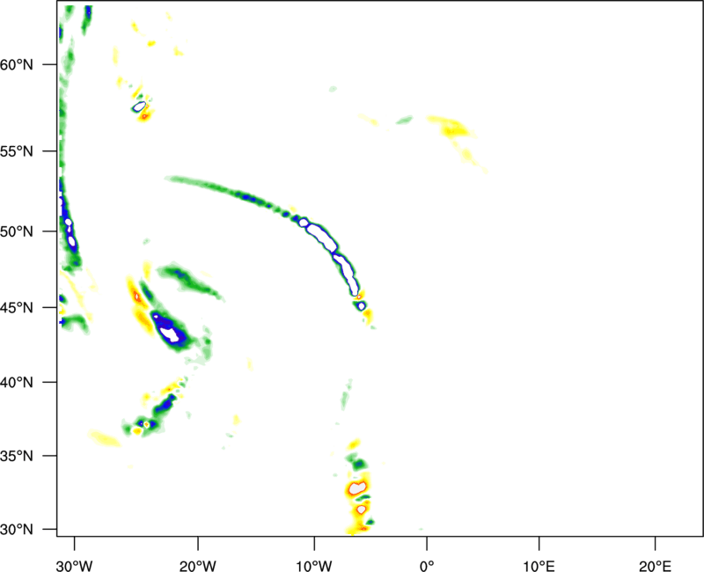Click the 20°E longitude label
This screenshot has height=572, width=704.
(x=655, y=566)
